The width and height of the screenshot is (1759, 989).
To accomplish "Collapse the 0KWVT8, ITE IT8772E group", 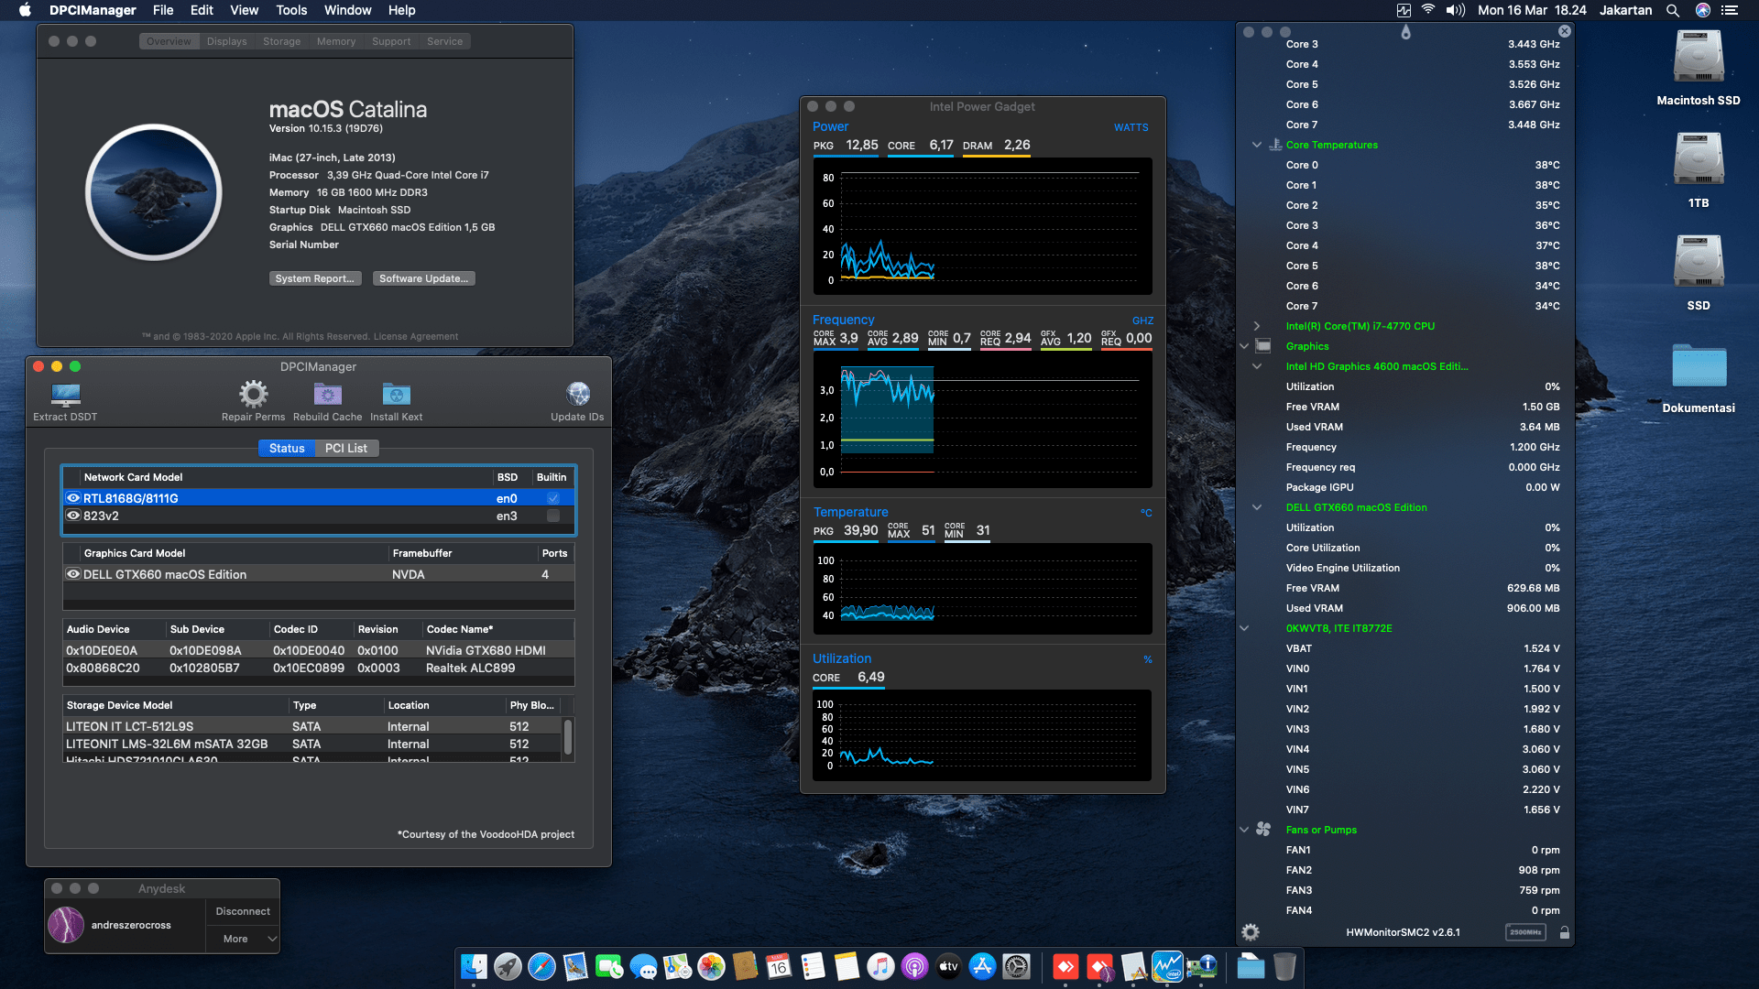I will [x=1244, y=628].
